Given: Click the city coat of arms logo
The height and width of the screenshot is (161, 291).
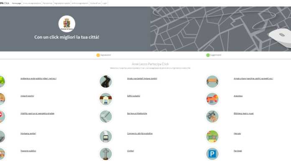Looking at the screenshot, I should [67, 24].
